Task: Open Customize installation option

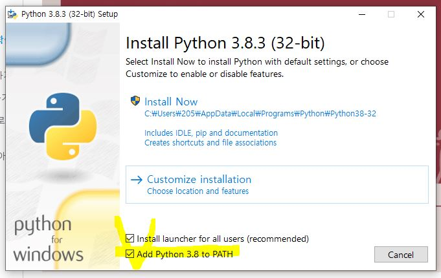Action: tap(277, 184)
